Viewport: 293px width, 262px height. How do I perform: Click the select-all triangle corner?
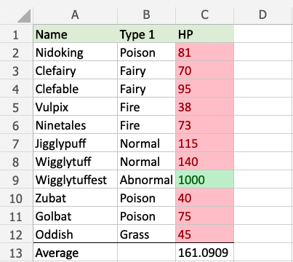point(24,16)
